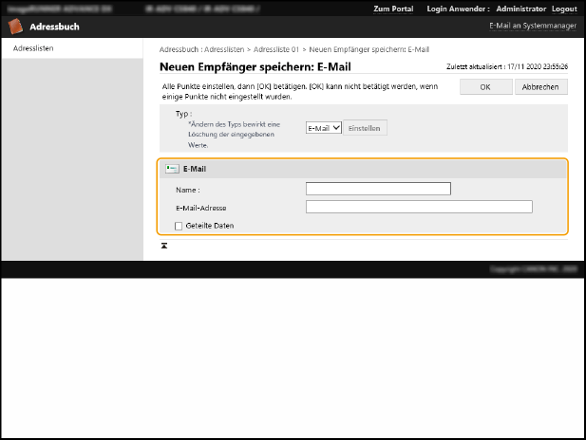The image size is (586, 440).
Task: Click into the E-Mail-Adresse input field
Action: 419,207
